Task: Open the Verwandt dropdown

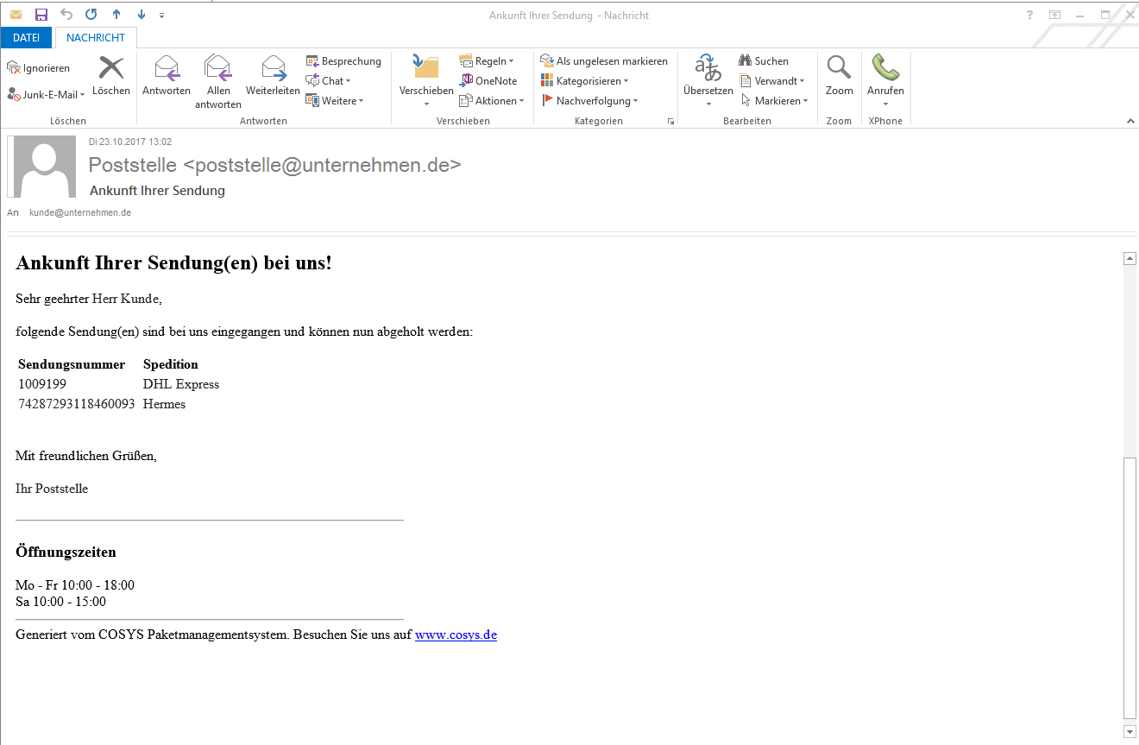Action: click(x=772, y=81)
